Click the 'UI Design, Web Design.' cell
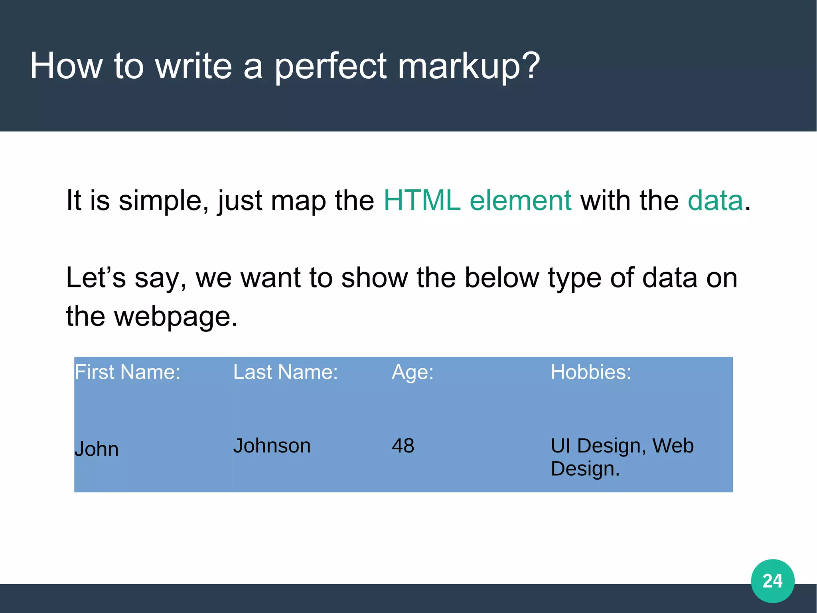 (641, 461)
